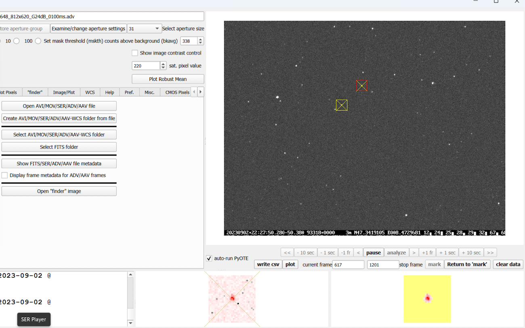Switch to the WCS tab
The height and width of the screenshot is (328, 525).
click(x=90, y=92)
